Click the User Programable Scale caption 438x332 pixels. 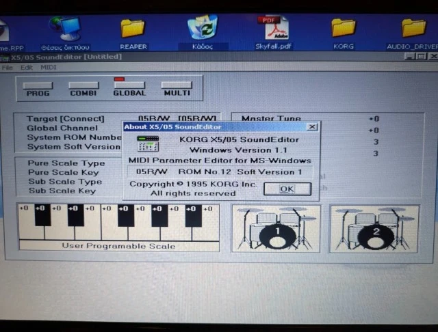click(x=118, y=246)
